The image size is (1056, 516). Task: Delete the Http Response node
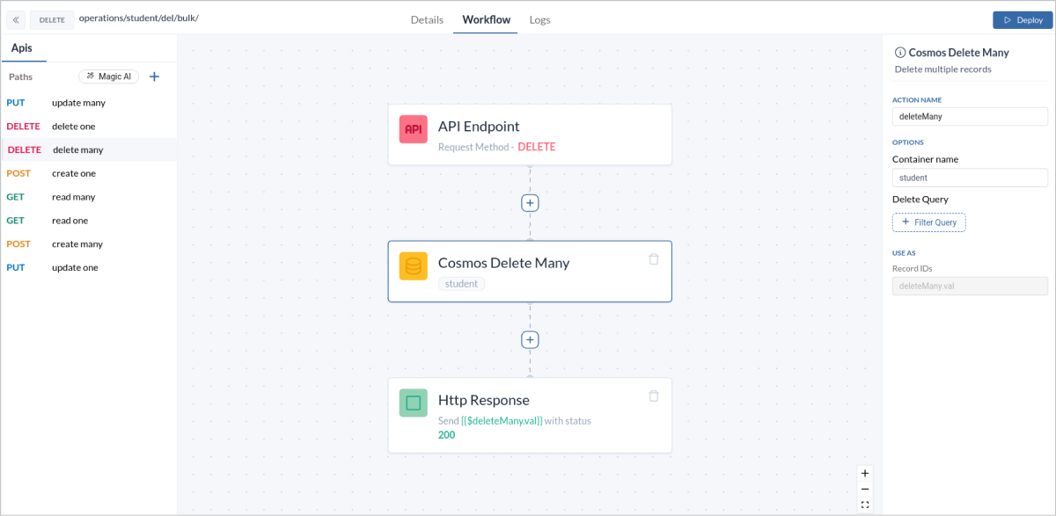pos(653,396)
